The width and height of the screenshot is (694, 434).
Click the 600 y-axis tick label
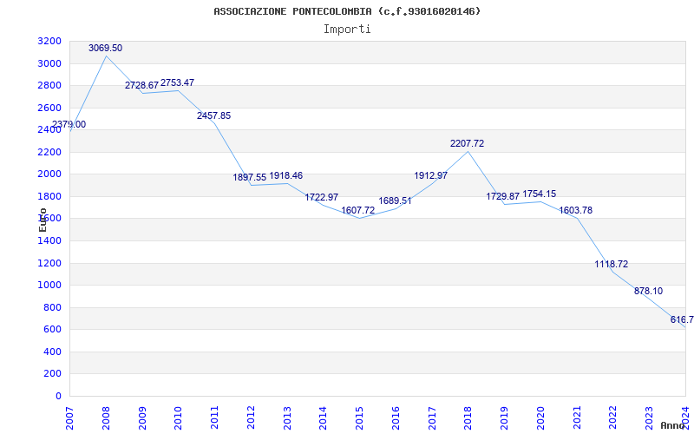coord(53,330)
